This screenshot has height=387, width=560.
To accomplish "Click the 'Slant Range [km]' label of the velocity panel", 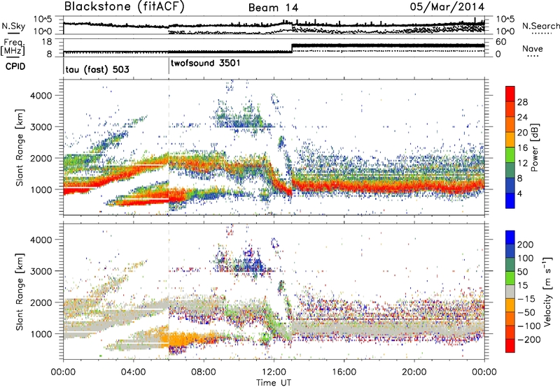I will point(20,292).
